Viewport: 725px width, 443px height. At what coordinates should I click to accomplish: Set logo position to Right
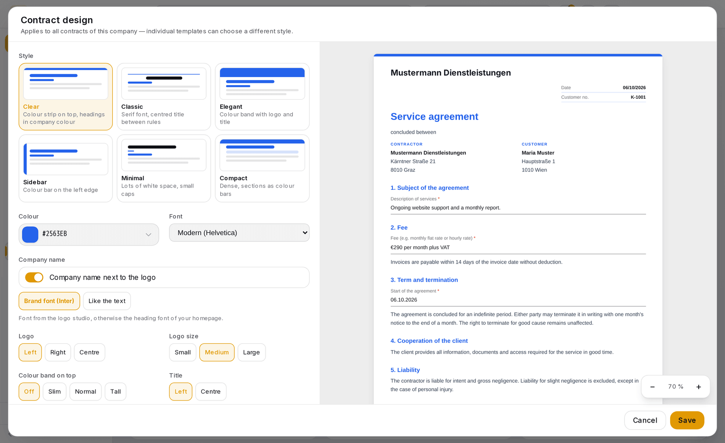58,352
